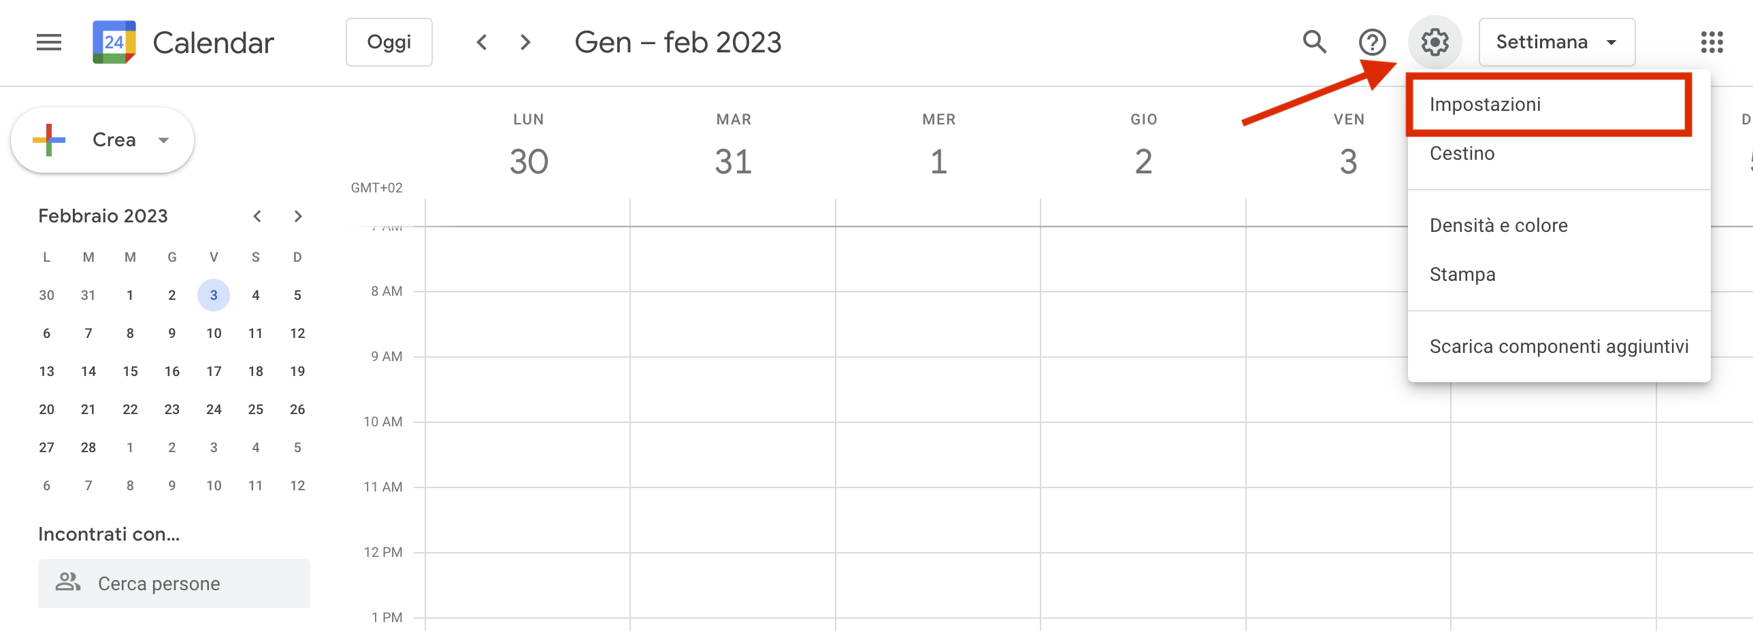Open the help question mark icon
Viewport: 1753px width, 631px height.
pyautogui.click(x=1372, y=42)
